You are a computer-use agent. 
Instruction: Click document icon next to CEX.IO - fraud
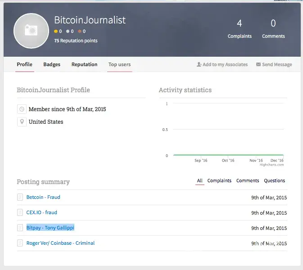pyautogui.click(x=20, y=213)
